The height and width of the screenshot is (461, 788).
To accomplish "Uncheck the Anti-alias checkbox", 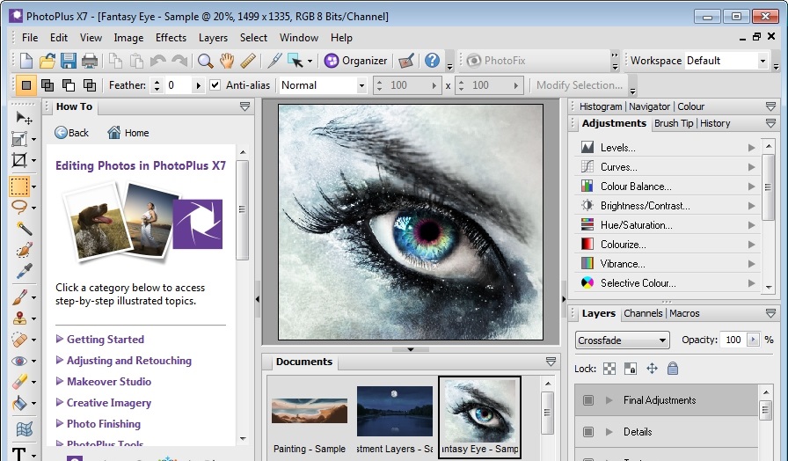I will pos(215,85).
